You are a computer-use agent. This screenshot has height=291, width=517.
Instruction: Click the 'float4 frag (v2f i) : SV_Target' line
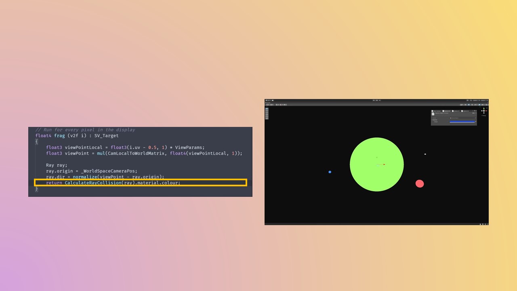tap(77, 136)
